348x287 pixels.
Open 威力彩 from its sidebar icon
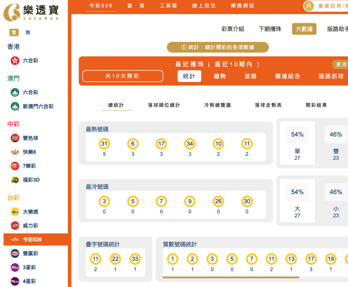[x=14, y=225]
